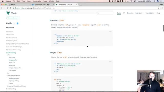This screenshot has width=164, height=92.
Task: Open the Ecosystem dropdown
Action: tap(139, 13)
